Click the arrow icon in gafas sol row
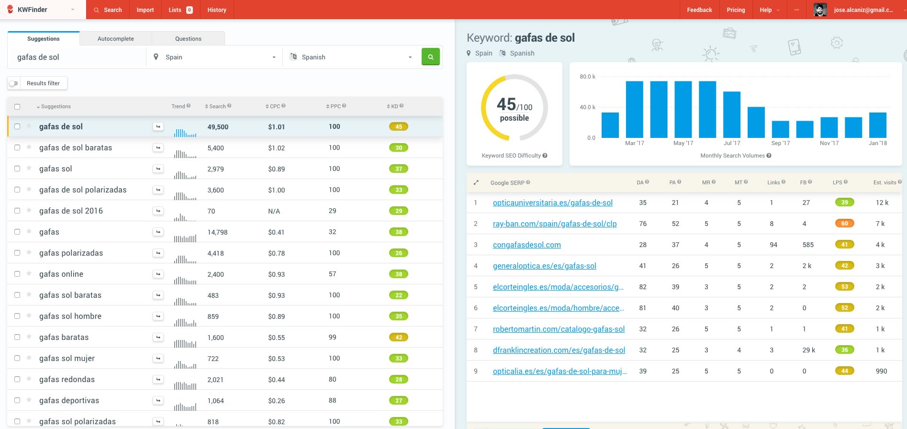This screenshot has width=907, height=429. (158, 169)
